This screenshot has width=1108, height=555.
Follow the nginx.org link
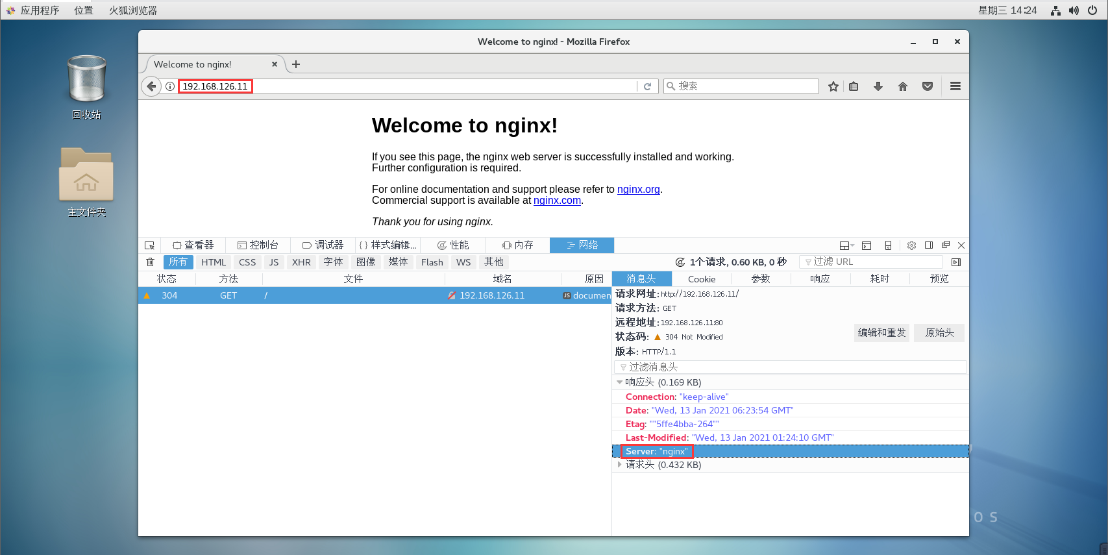tap(638, 190)
